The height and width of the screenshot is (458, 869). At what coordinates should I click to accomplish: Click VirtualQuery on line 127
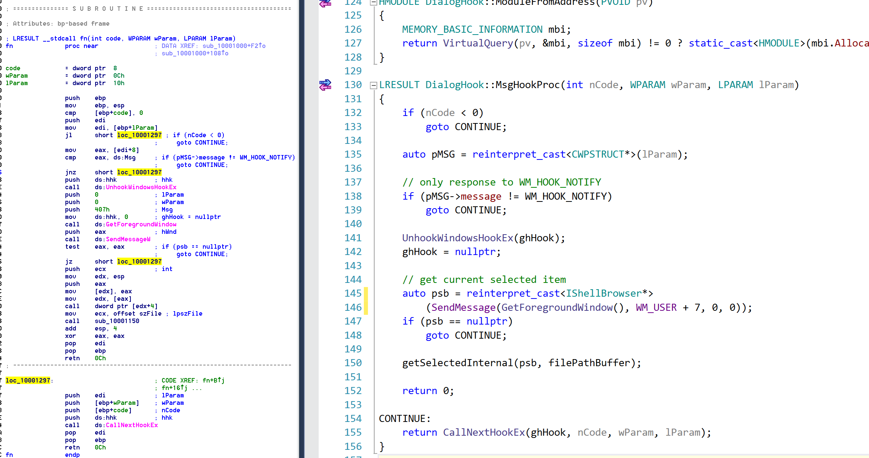tap(478, 43)
